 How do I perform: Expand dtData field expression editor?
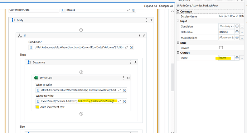click(x=129, y=10)
